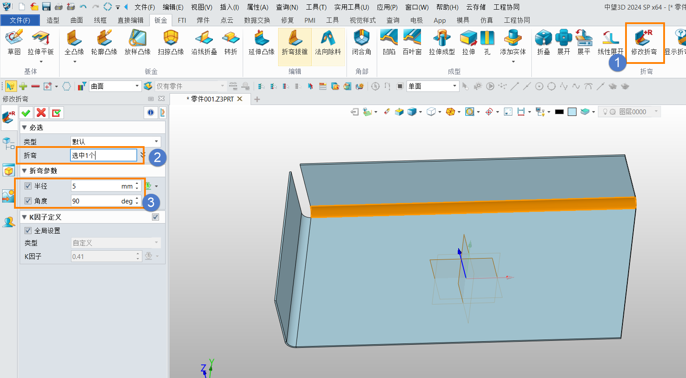Click the Undo arrow icon
The height and width of the screenshot is (378, 686).
click(83, 7)
